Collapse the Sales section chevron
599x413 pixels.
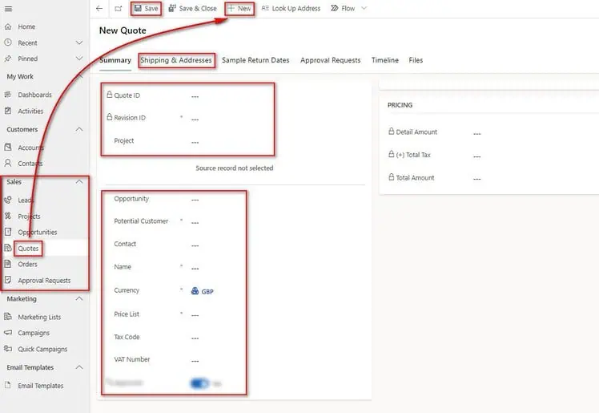(x=79, y=182)
